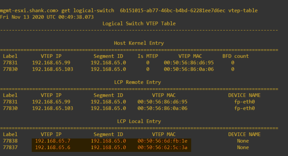Click the LCP Remote Entry heading
The width and height of the screenshot is (288, 156).
(x=137, y=82)
